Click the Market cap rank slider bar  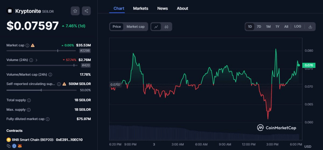coord(41,51)
